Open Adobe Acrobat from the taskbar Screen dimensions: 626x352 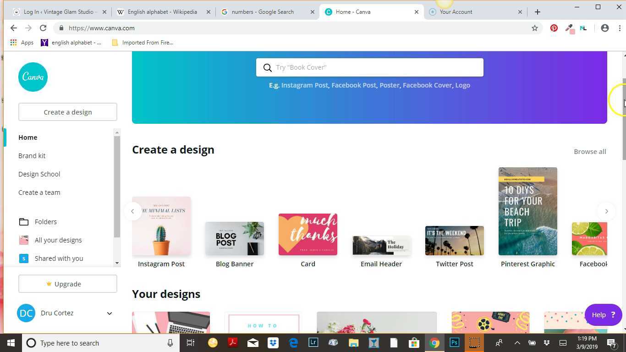pos(233,343)
